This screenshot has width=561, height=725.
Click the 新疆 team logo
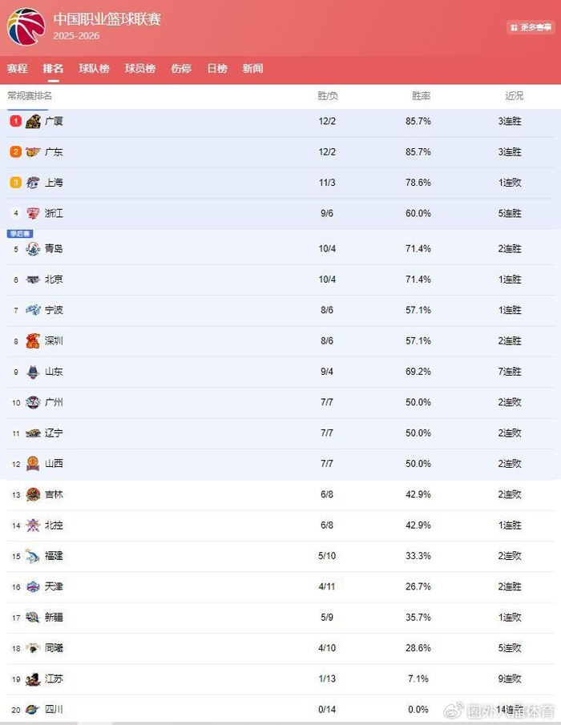33,618
